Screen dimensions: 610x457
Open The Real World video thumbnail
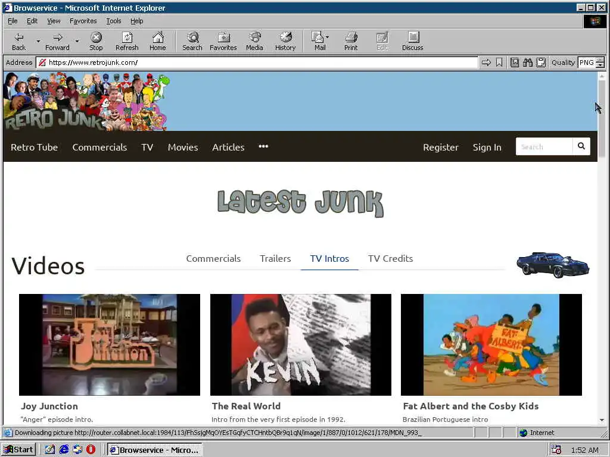click(301, 345)
